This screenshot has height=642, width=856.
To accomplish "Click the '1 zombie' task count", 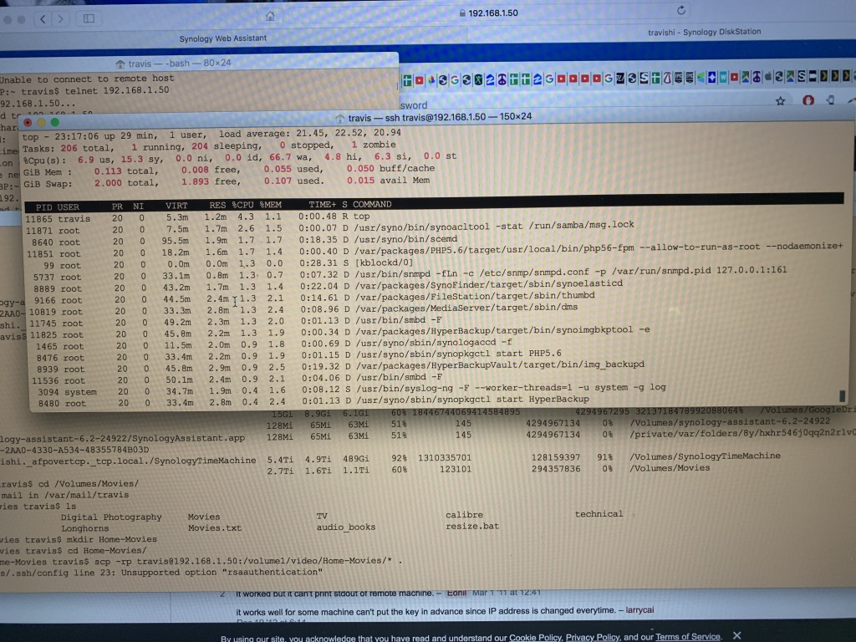I will tap(374, 145).
